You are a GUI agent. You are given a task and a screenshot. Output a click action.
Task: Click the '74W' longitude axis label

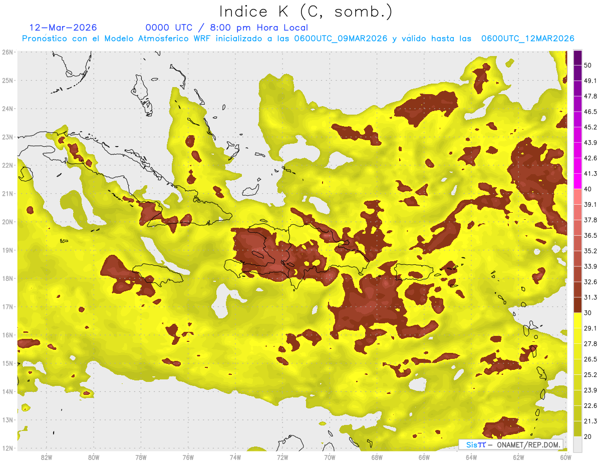235,457
